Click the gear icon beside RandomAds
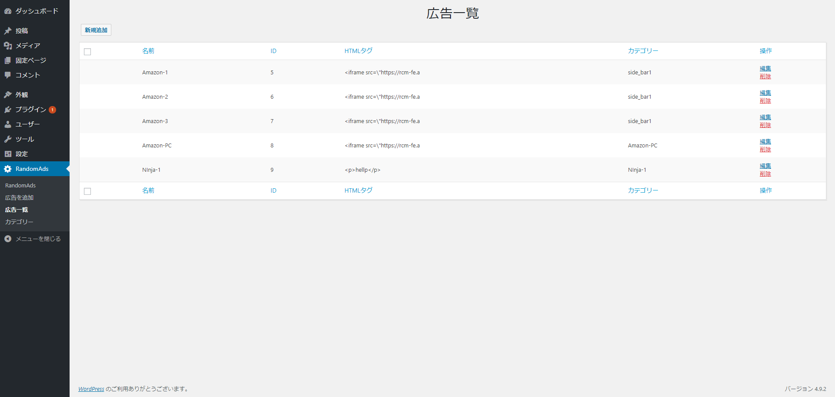Screen dimensions: 835x397 point(8,169)
